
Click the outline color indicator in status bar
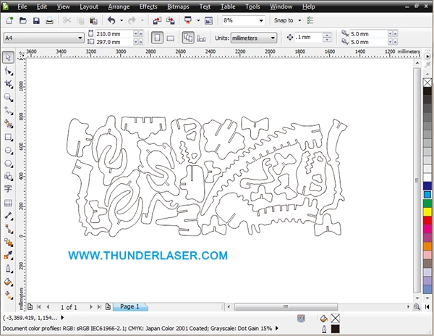tap(335, 329)
